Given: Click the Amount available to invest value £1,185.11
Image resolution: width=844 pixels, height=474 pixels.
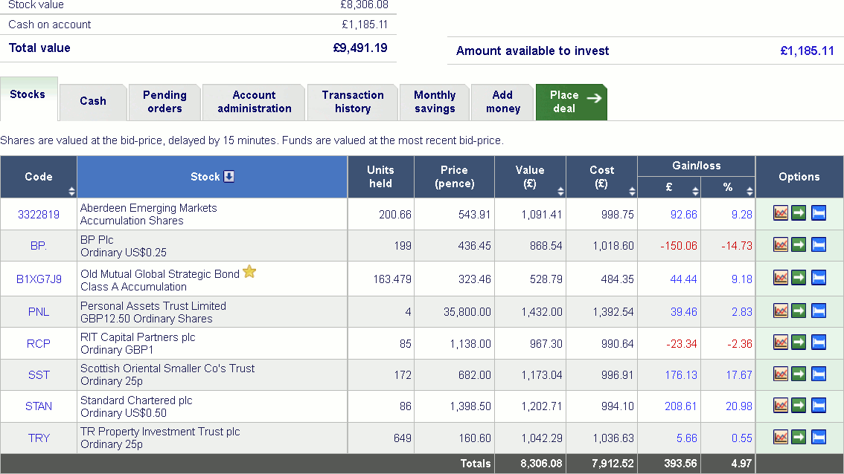Looking at the screenshot, I should [807, 51].
